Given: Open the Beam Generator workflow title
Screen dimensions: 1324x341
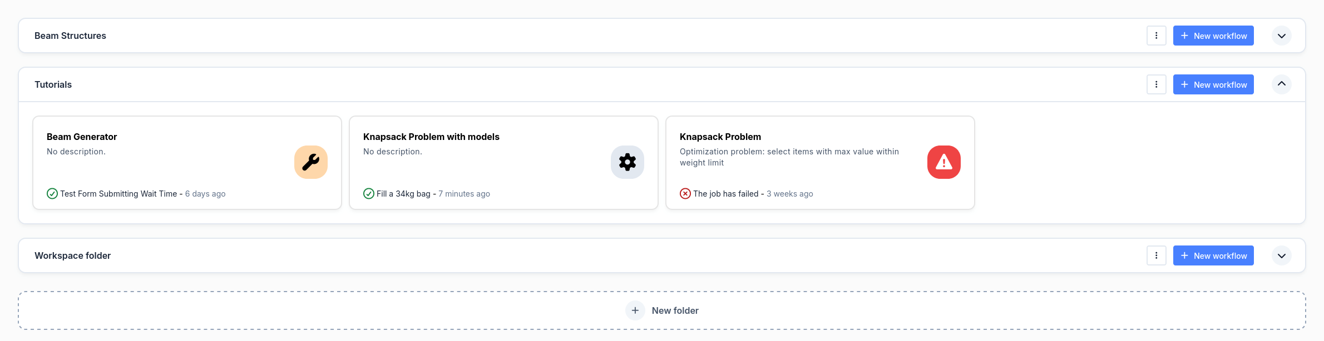Looking at the screenshot, I should click(x=82, y=137).
